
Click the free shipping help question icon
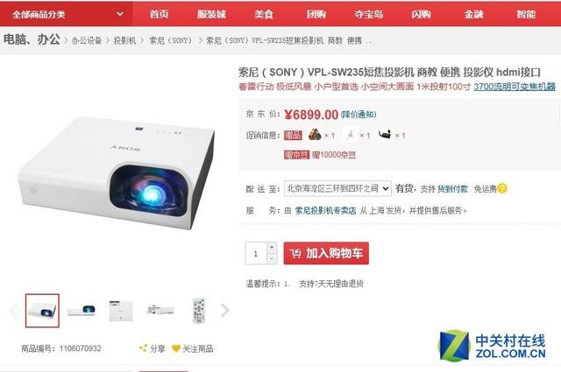tap(502, 188)
